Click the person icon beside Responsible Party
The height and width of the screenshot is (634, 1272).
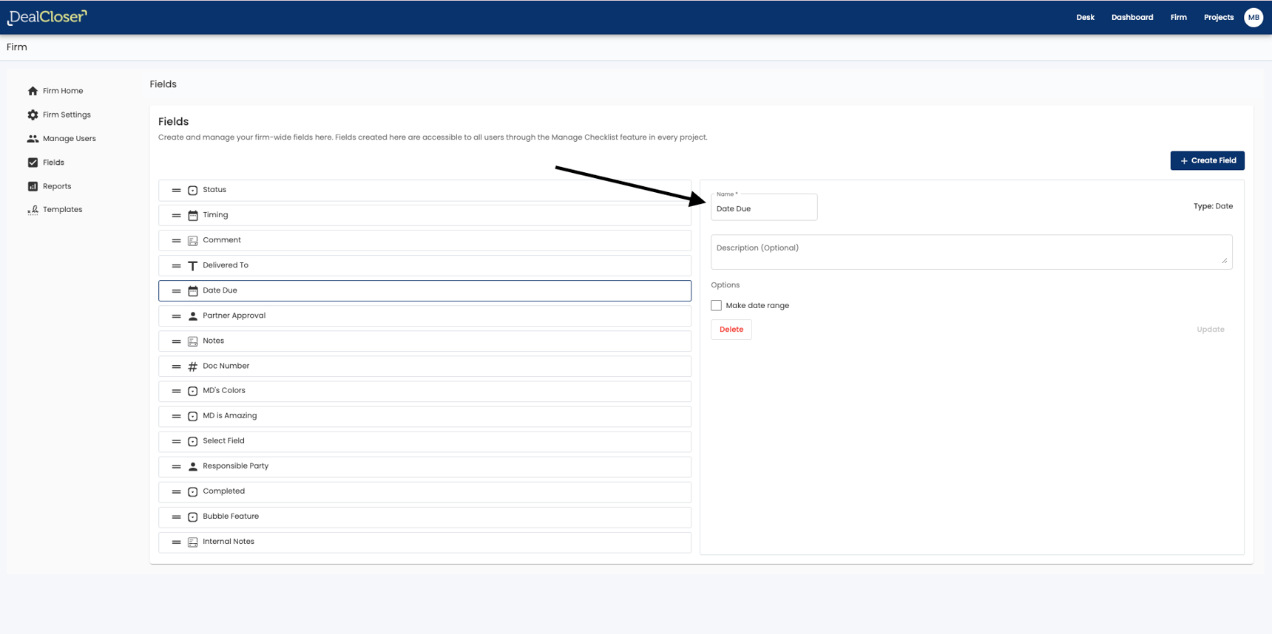(192, 466)
